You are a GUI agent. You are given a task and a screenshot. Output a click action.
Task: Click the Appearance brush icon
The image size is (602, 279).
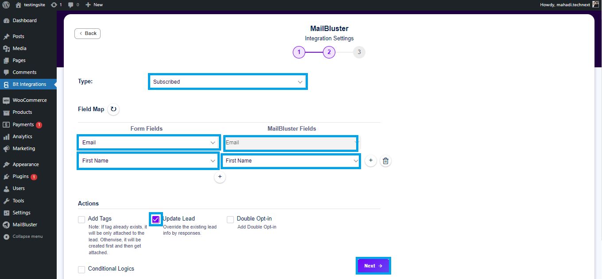tap(6, 164)
